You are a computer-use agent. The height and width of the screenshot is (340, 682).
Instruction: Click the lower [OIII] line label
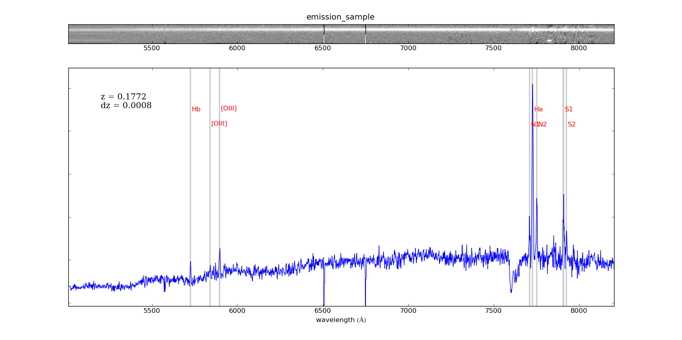[219, 124]
